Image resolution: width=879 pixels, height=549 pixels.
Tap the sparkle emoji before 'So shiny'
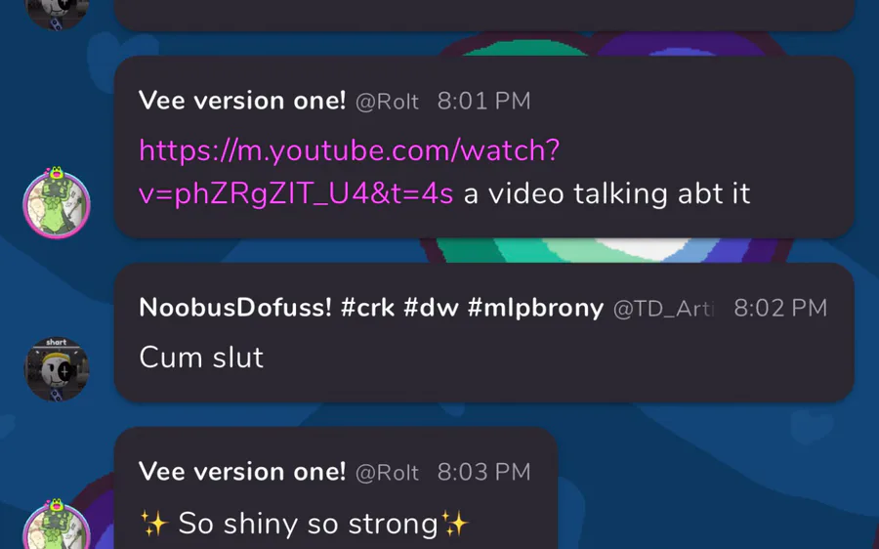pos(154,524)
